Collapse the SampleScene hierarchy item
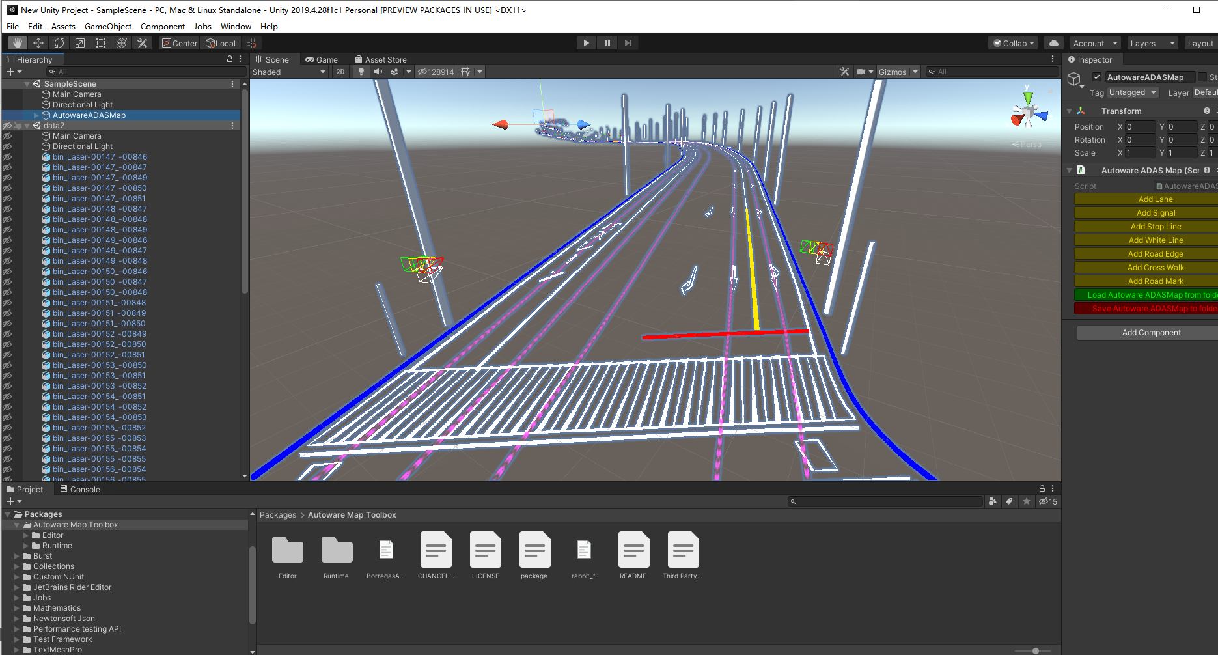Viewport: 1218px width, 655px height. 27,83
